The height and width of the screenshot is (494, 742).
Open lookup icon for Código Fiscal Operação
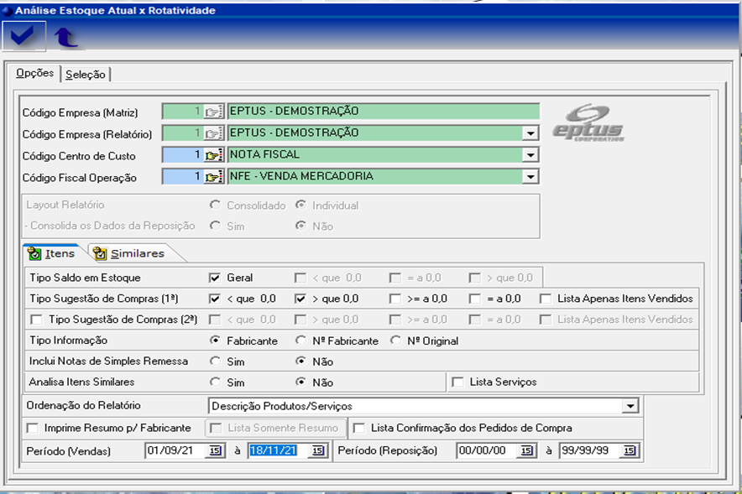tap(213, 177)
